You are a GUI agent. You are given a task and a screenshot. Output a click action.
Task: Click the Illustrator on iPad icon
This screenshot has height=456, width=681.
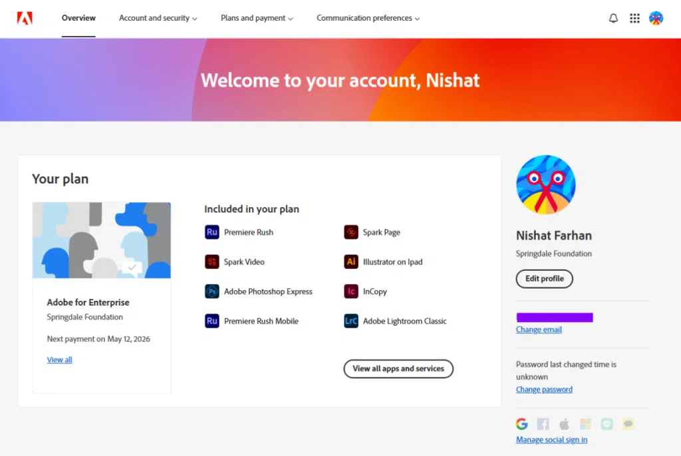pos(350,262)
